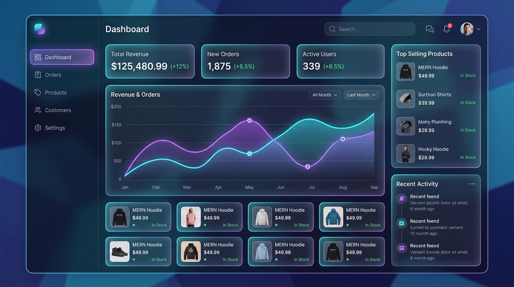The width and height of the screenshot is (514, 287).
Task: Select the white hoodie product thumbnail
Action: click(x=262, y=217)
